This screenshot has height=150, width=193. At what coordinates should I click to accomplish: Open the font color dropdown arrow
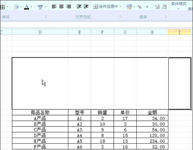coord(31,7)
